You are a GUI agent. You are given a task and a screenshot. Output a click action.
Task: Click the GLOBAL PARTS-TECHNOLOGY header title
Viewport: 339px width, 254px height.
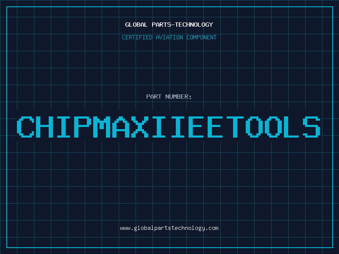[x=169, y=25]
